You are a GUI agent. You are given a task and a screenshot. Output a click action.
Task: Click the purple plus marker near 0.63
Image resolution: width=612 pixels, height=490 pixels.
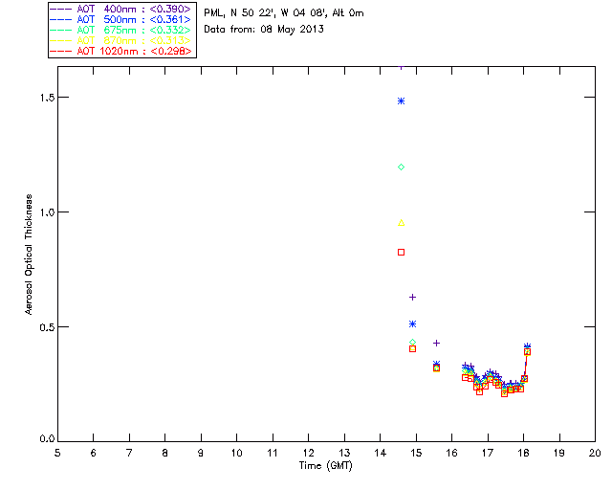point(412,298)
